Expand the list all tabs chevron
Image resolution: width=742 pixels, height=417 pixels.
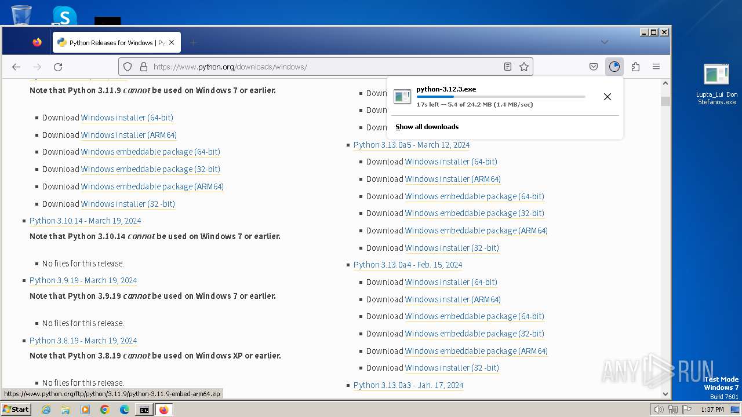(x=605, y=42)
